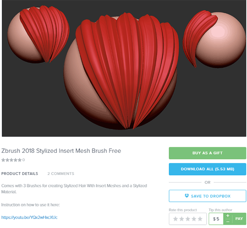247x228 pixels.
Task: Click the $5 tip amount field
Action: (216, 219)
